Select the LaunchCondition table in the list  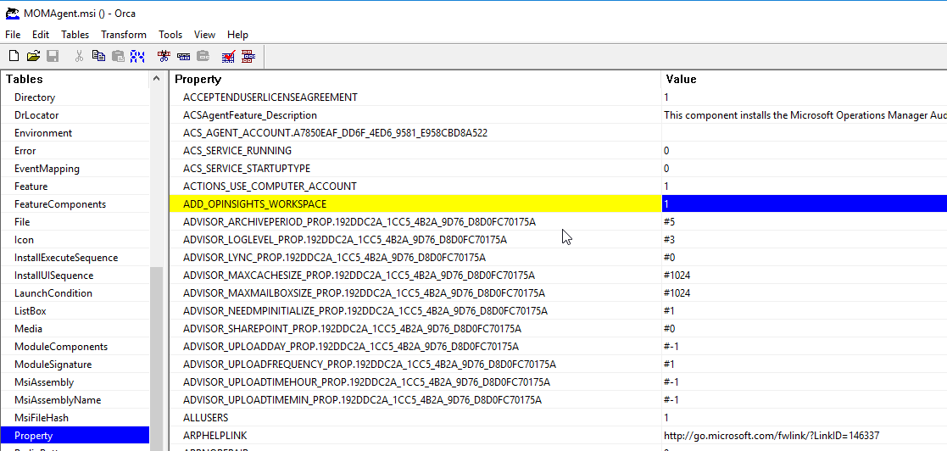pyautogui.click(x=53, y=293)
